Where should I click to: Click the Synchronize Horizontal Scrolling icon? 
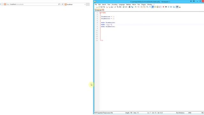(x=144, y=7)
